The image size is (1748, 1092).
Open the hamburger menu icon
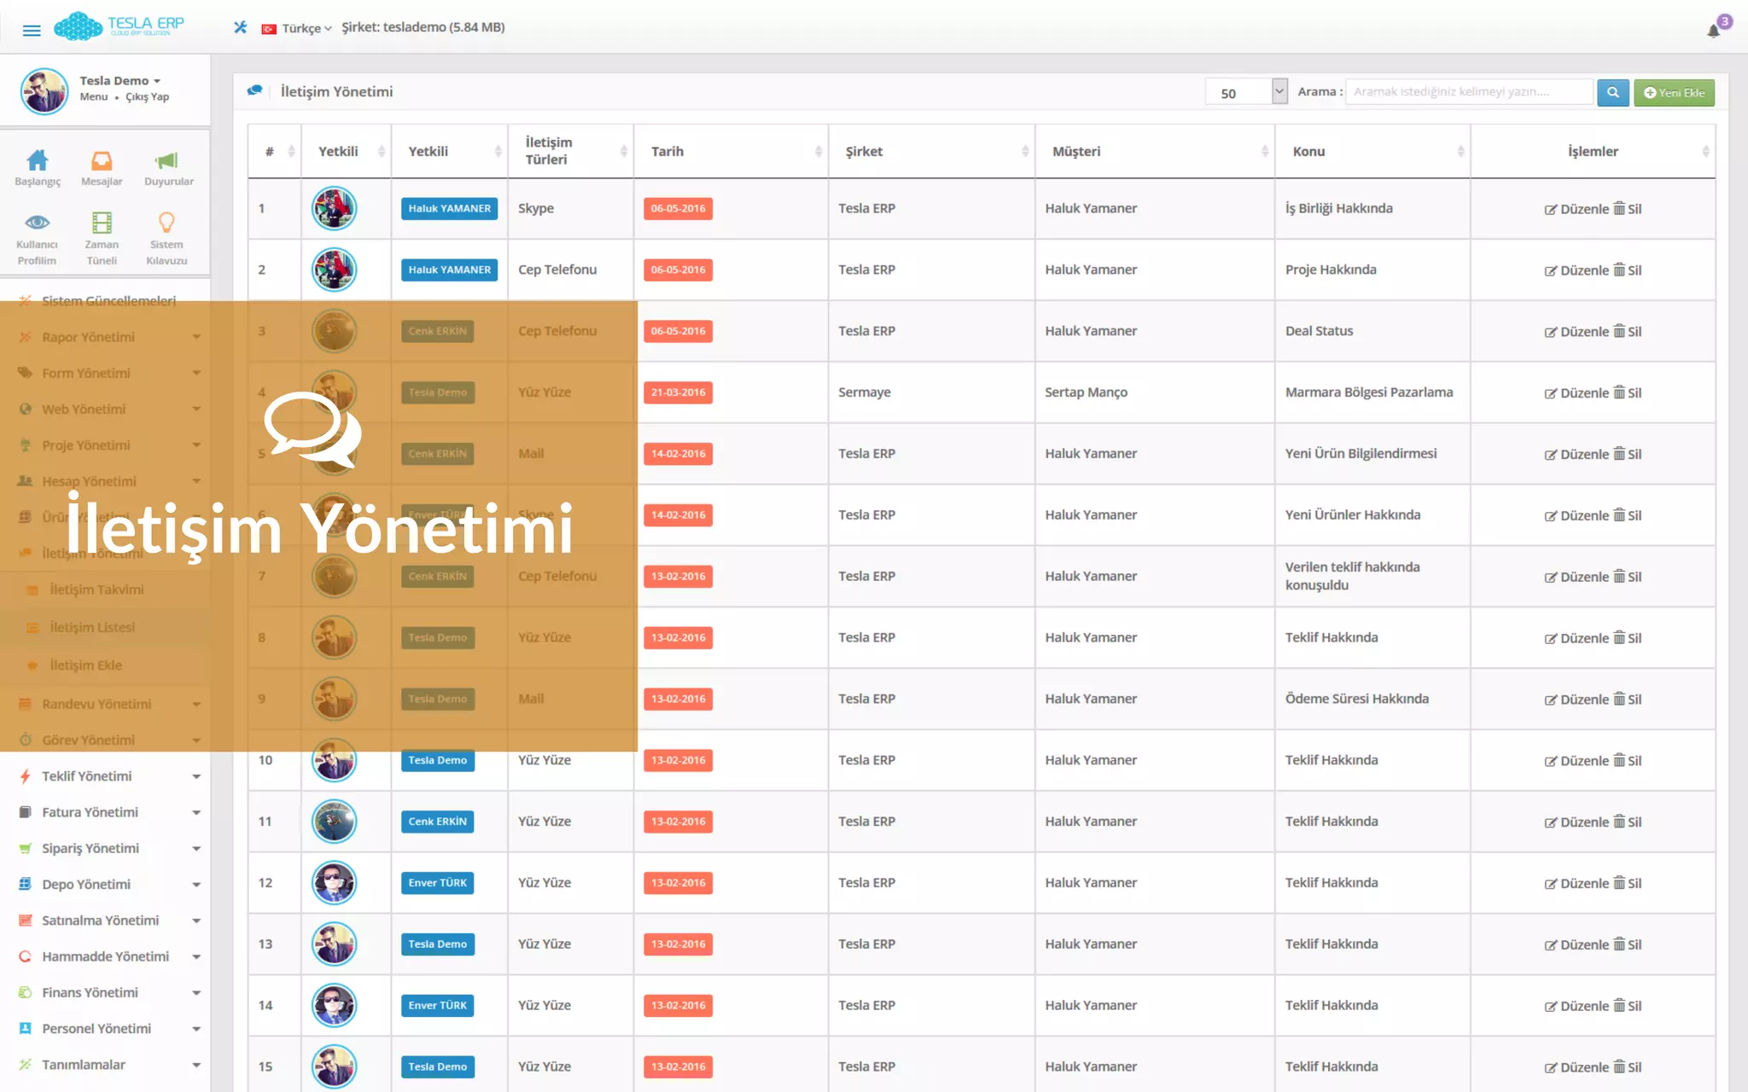click(x=32, y=30)
